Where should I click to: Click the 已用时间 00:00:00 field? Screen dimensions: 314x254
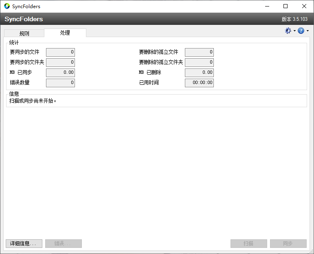[199, 83]
